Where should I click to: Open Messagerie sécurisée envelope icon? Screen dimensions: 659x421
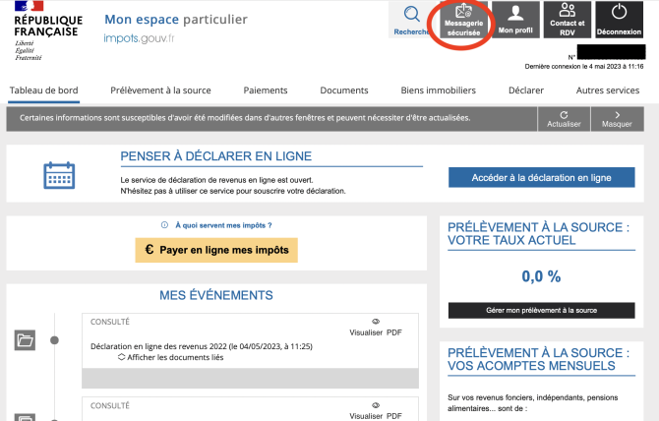463,14
